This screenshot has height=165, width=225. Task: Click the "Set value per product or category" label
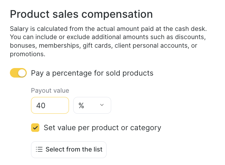(102, 128)
